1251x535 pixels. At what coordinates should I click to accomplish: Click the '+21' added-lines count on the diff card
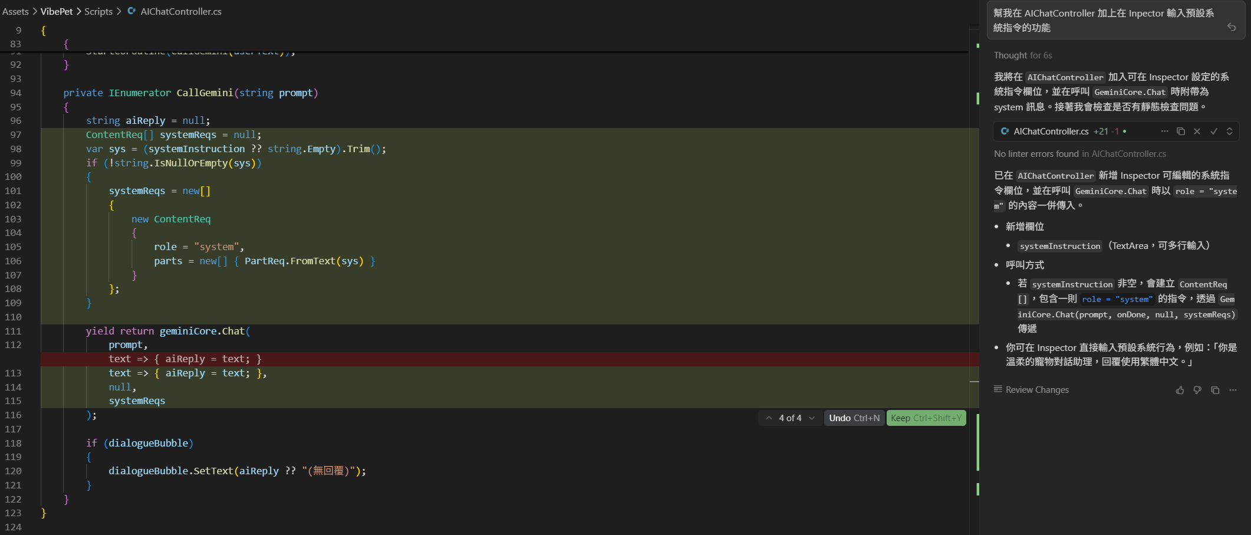click(x=1101, y=132)
